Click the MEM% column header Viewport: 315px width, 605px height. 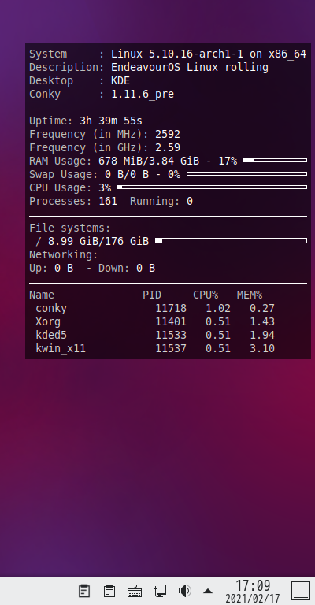point(250,295)
